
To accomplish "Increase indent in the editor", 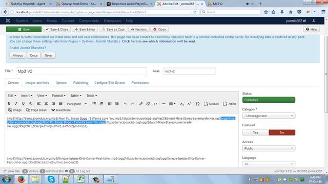I will (117, 104).
